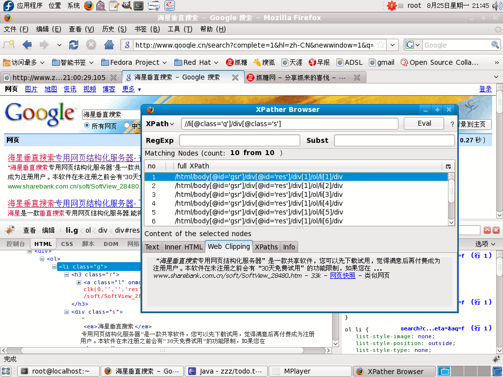Switch to the Firebug CSS tab

click(x=67, y=244)
